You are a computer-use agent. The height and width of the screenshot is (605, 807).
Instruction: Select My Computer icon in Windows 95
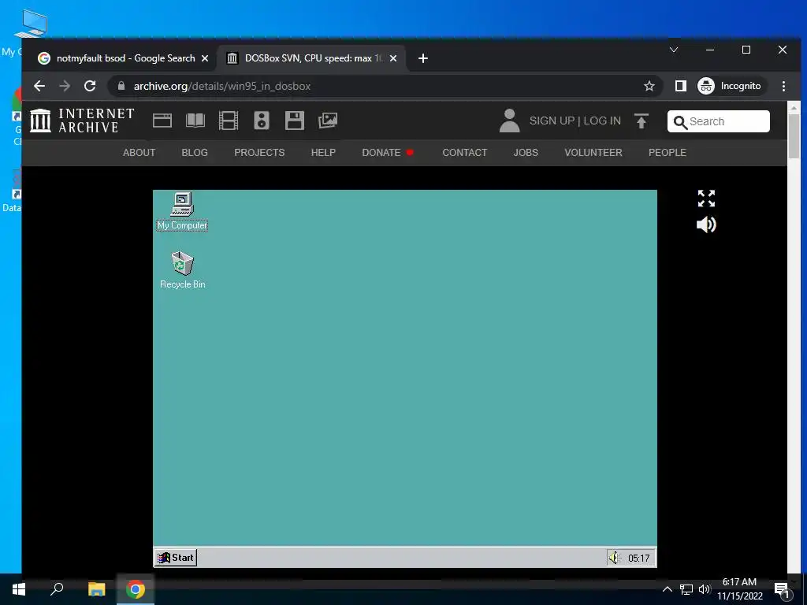182,211
